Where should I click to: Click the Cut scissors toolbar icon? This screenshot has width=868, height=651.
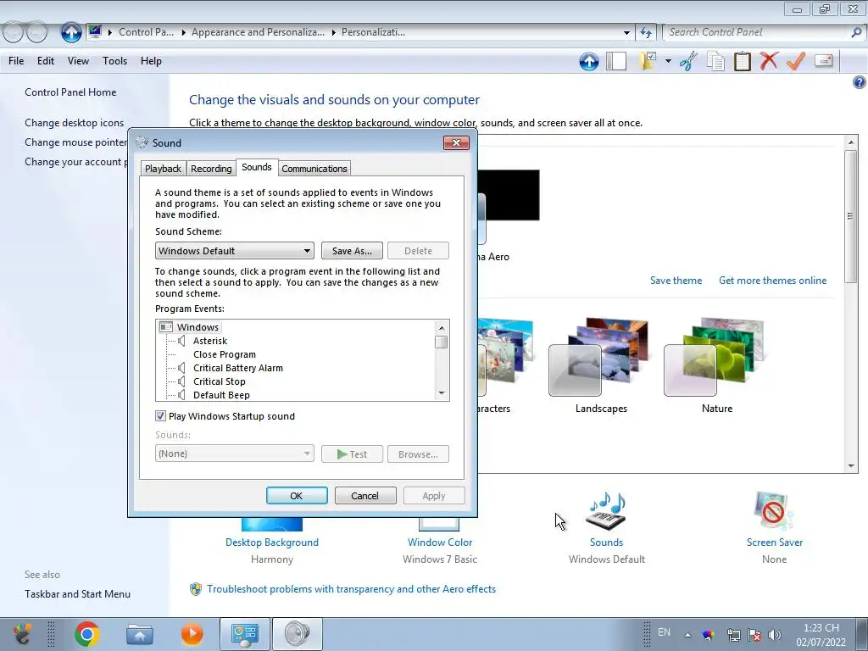coord(688,61)
